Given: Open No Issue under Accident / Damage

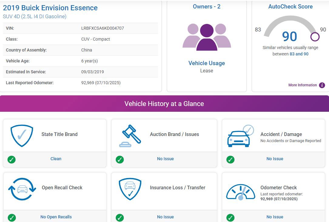Looking at the screenshot, I should point(275,159).
